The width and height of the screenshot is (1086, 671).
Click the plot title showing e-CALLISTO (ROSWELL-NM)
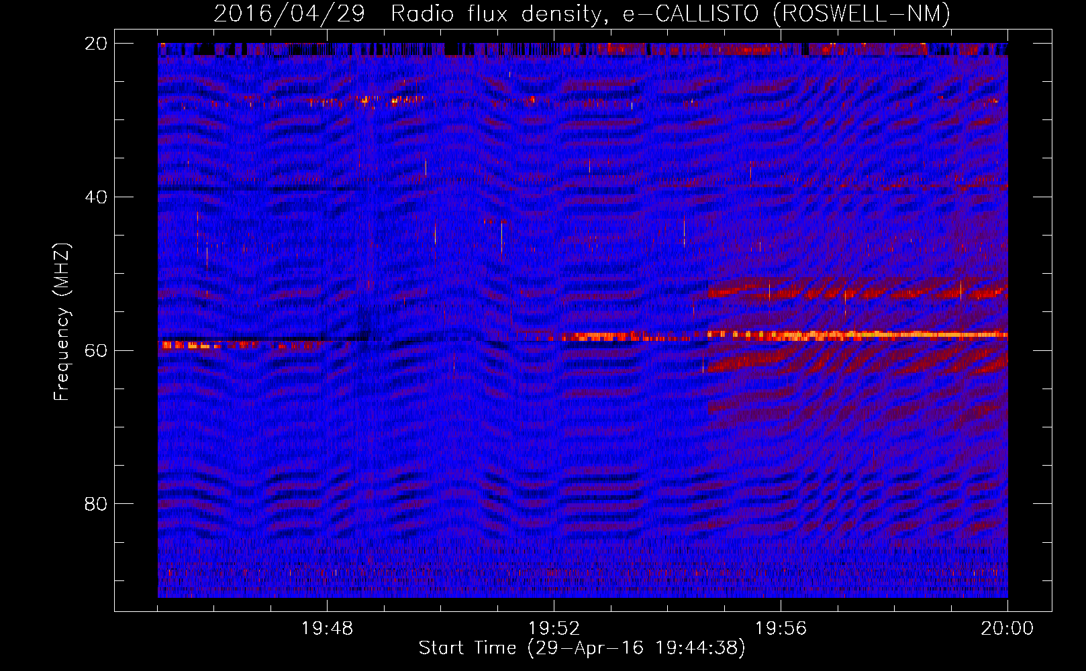[x=582, y=13]
